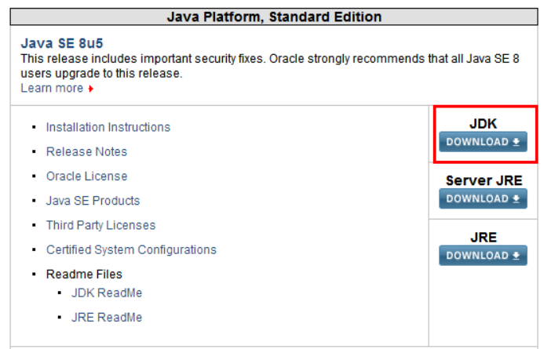Open the Installation Instructions link
Screen dimensions: 551x349
click(108, 127)
